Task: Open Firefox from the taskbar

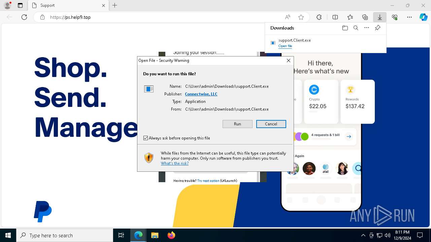Action: click(171, 235)
